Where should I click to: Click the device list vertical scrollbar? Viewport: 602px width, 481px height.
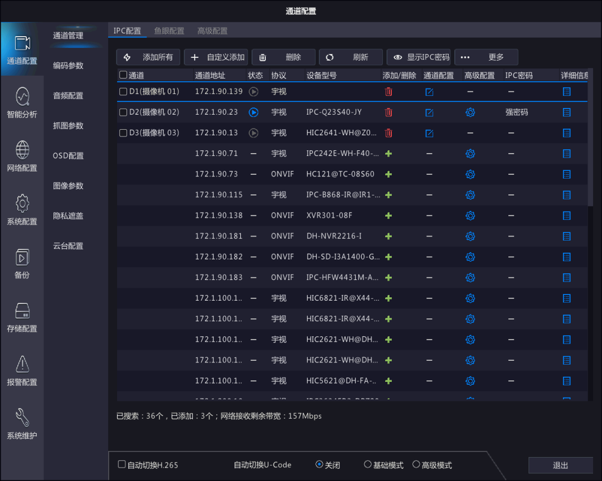tap(590, 138)
